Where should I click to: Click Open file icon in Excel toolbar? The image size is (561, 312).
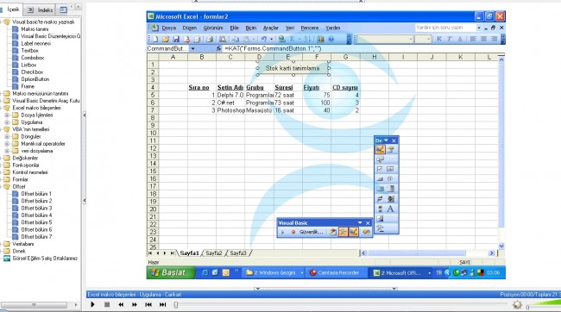pyautogui.click(x=166, y=39)
